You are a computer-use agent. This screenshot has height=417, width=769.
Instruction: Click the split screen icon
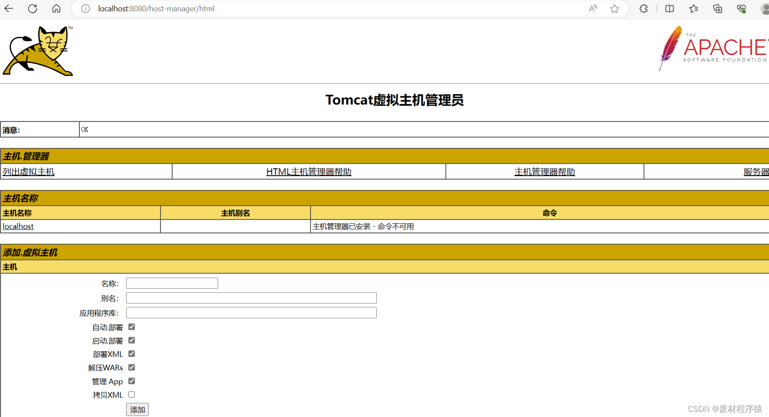[x=669, y=9]
